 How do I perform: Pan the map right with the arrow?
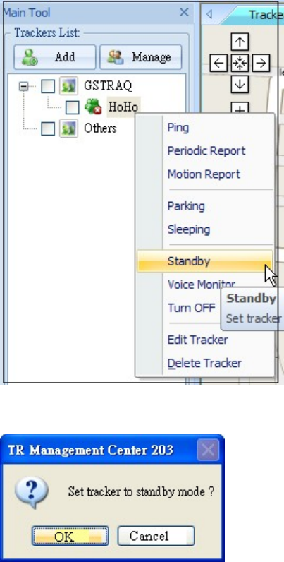click(261, 64)
